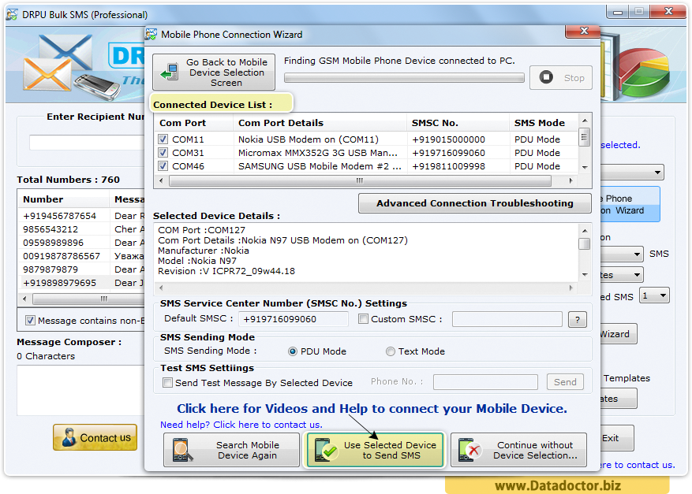Click the Exit button in main window

pyautogui.click(x=616, y=438)
